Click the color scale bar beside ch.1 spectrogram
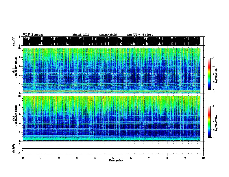This screenshot has height=177, width=229. coord(209,74)
